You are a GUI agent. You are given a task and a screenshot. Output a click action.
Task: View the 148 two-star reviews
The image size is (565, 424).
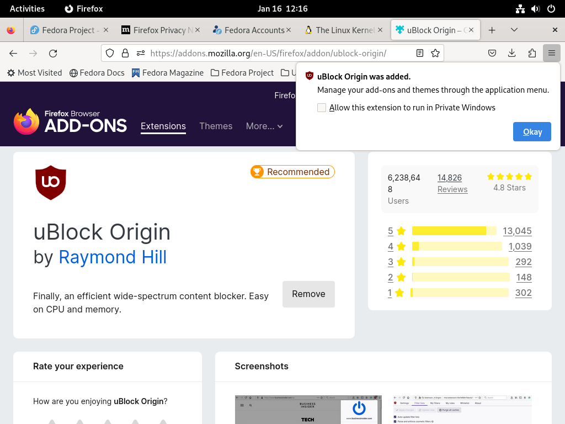[x=524, y=277]
